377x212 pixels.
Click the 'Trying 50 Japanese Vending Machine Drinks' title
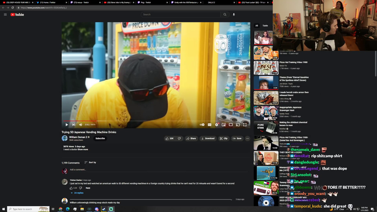click(89, 132)
